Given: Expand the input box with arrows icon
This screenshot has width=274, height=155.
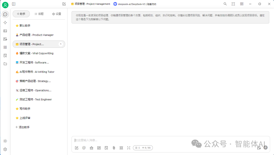Looking at the screenshot, I should pos(129,148).
